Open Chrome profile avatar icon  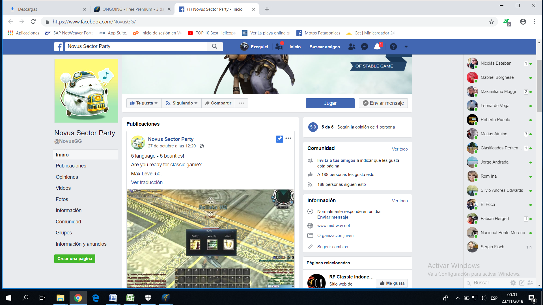point(523,22)
